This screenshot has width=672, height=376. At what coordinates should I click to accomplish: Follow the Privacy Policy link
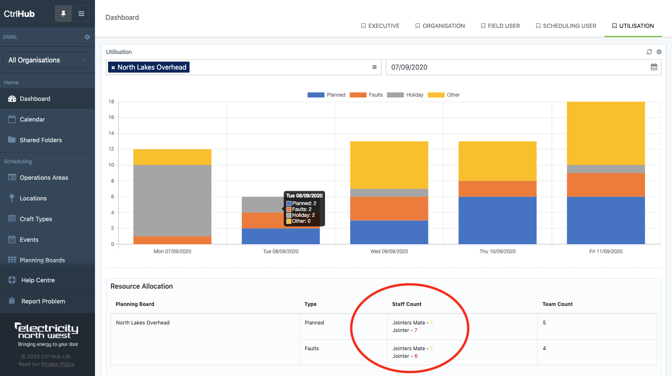[x=58, y=364]
